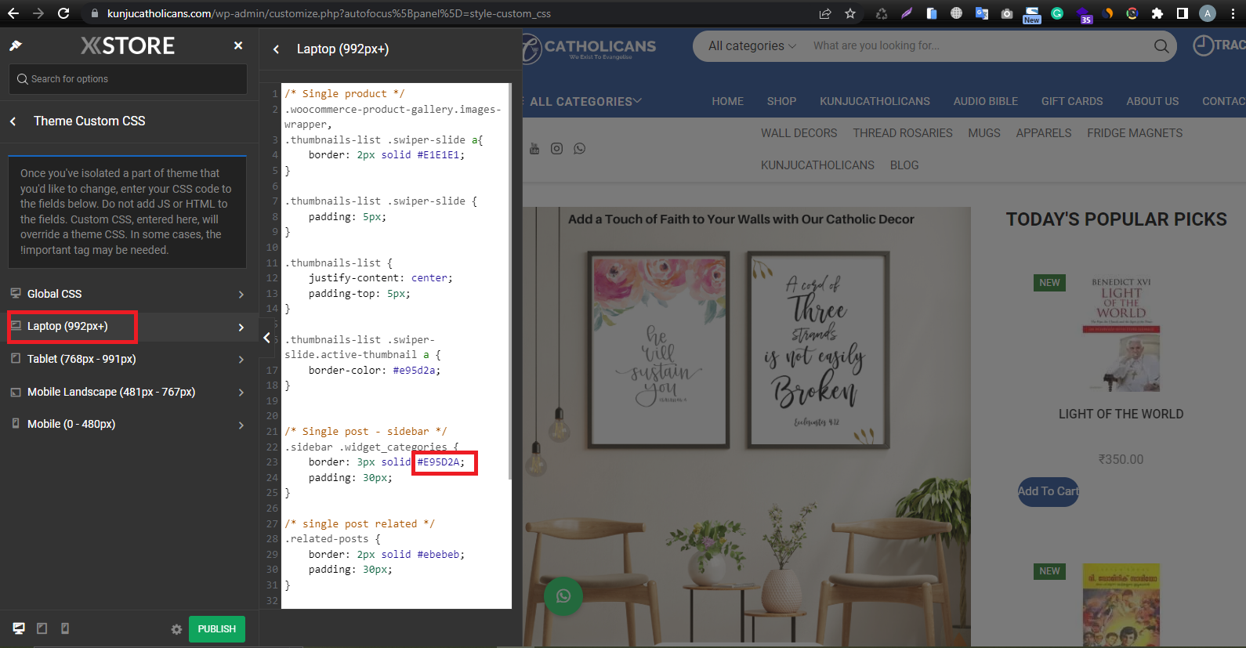Click the Catholicans site logo

pyautogui.click(x=589, y=48)
